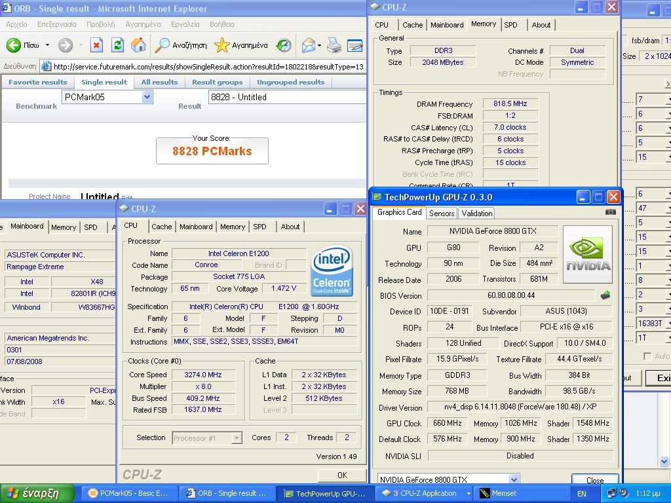Open the 16383T dropdown in Memset

coord(668,324)
